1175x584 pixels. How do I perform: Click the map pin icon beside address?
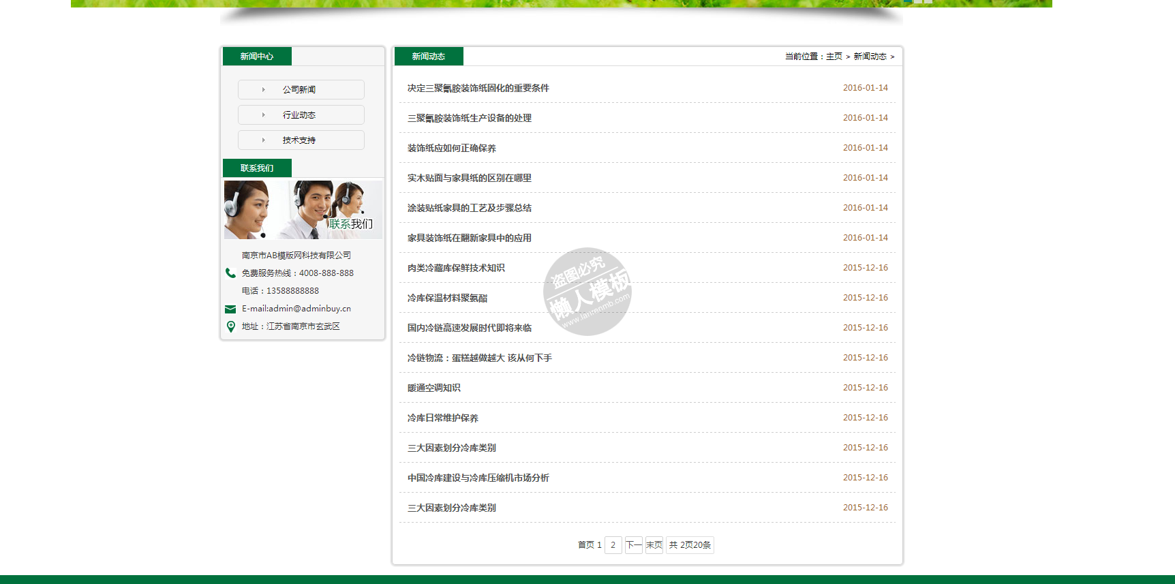click(x=231, y=326)
